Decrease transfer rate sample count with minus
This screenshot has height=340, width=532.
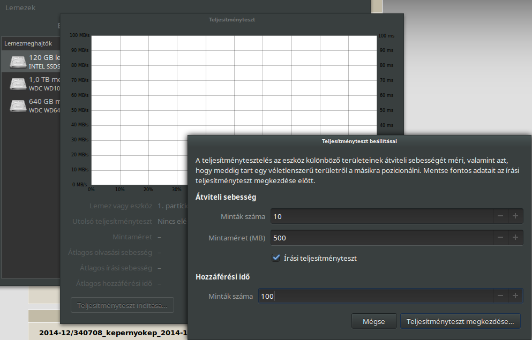tap(500, 216)
